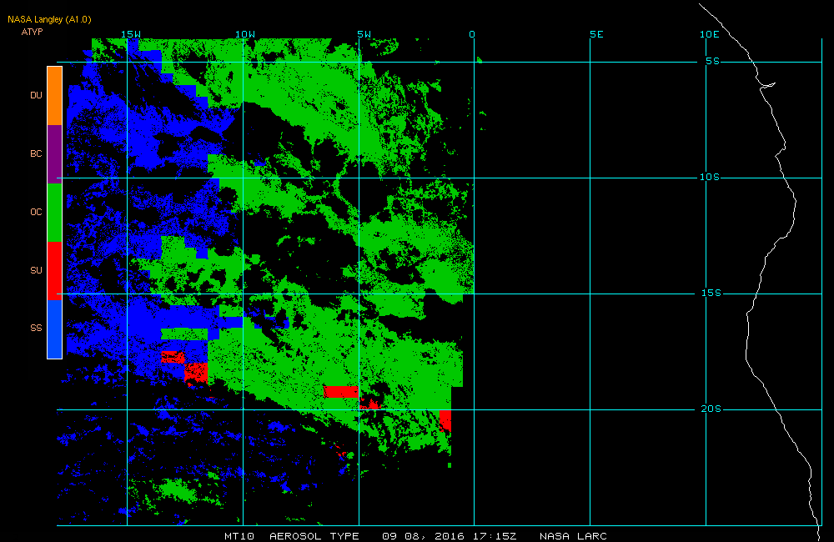Click the 0 longitude label

[x=472, y=34]
